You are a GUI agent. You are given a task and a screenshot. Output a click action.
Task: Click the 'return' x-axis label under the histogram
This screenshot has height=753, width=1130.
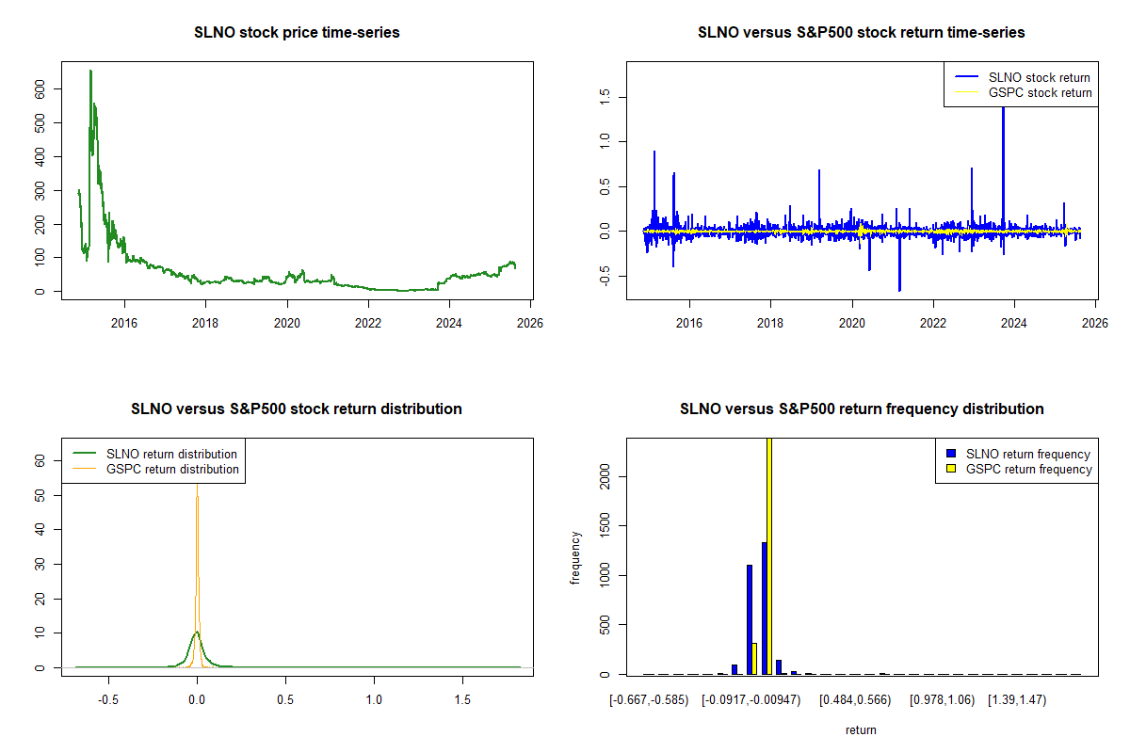861,729
